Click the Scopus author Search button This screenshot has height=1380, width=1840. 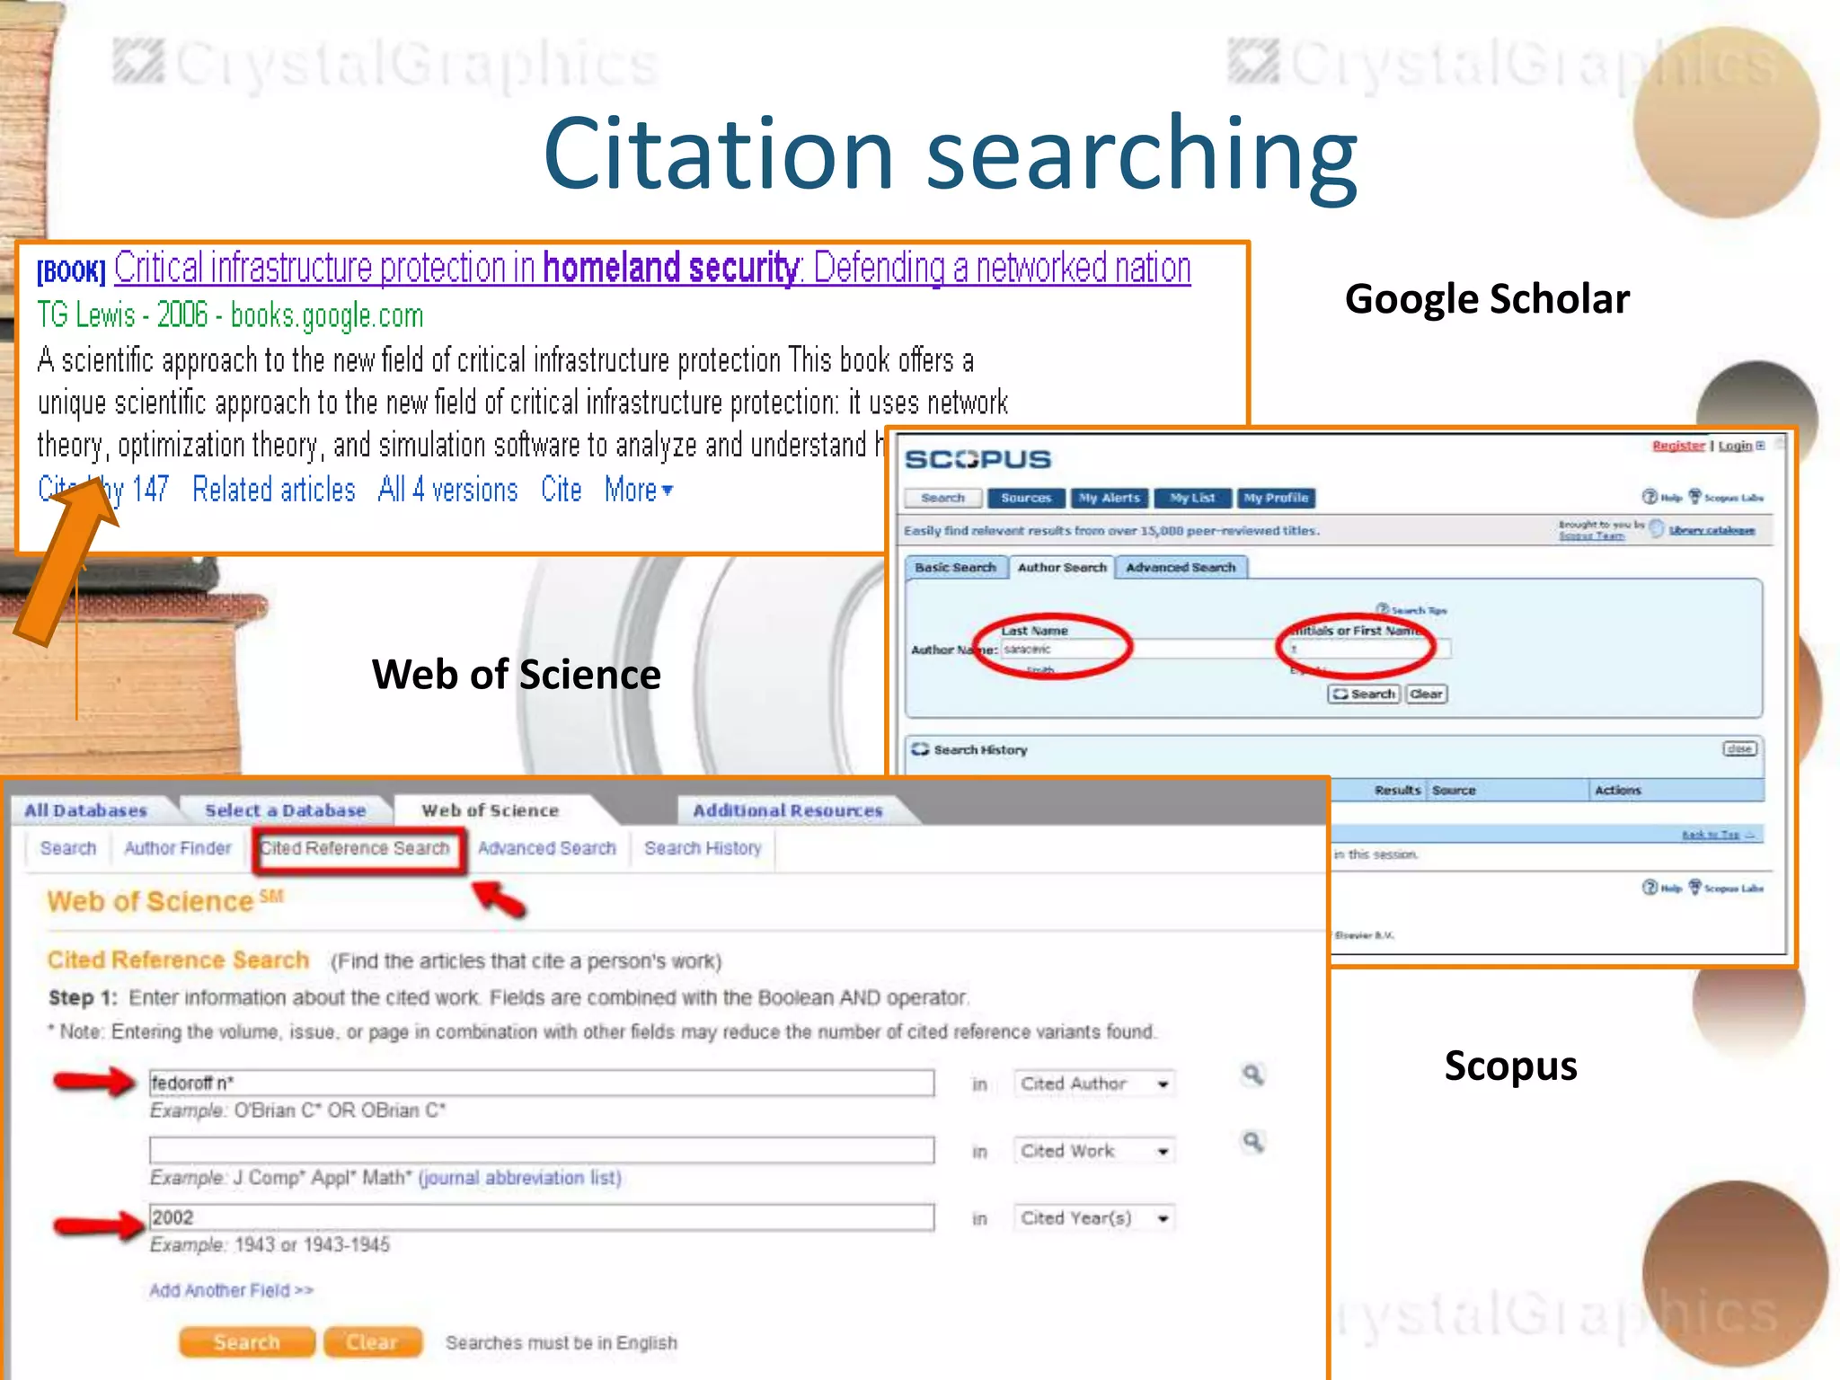coord(1363,694)
